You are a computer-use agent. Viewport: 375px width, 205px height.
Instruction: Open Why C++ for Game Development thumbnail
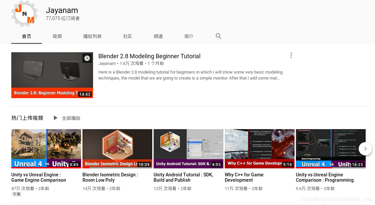(x=260, y=149)
